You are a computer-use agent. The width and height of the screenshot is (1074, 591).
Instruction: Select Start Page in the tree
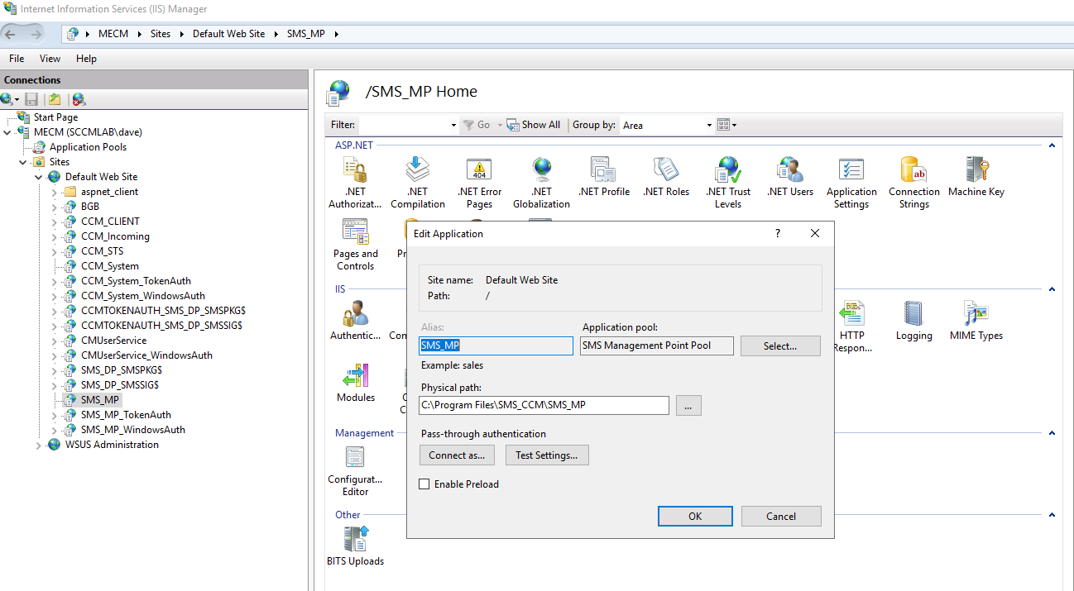point(55,117)
